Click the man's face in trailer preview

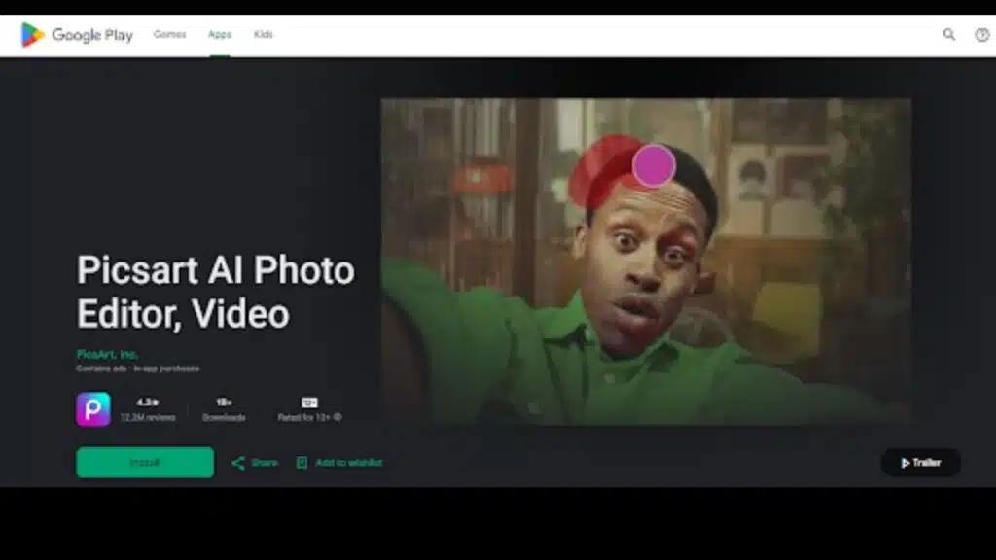point(642,262)
